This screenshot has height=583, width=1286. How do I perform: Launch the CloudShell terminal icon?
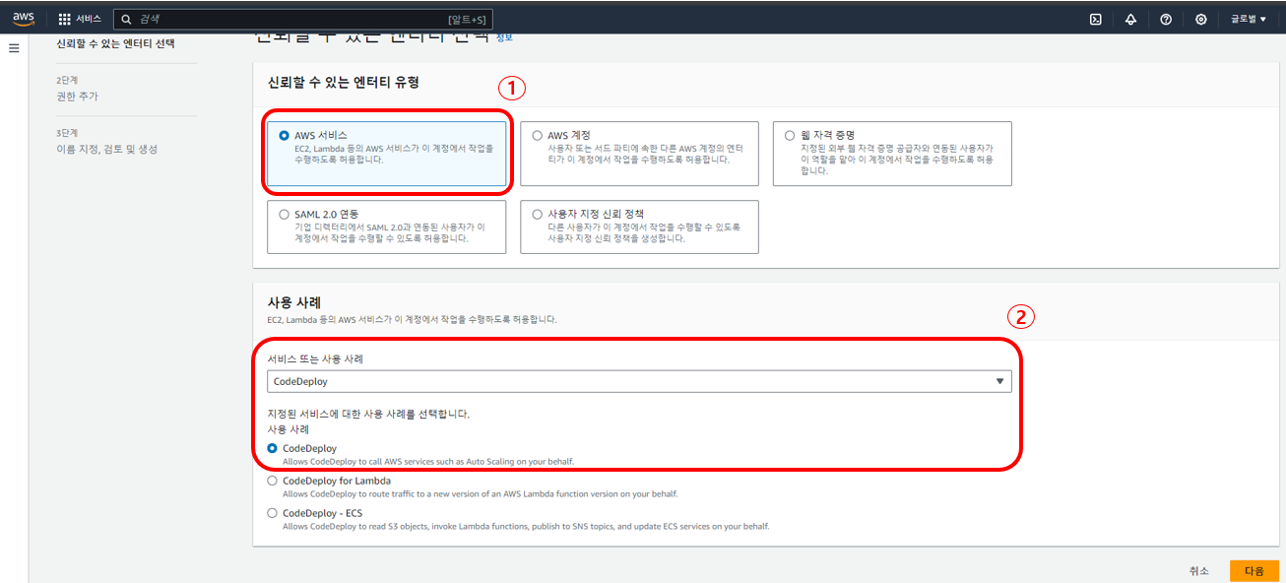tap(1095, 19)
